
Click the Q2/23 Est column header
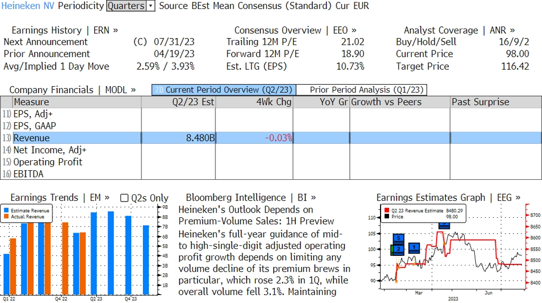pos(178,102)
